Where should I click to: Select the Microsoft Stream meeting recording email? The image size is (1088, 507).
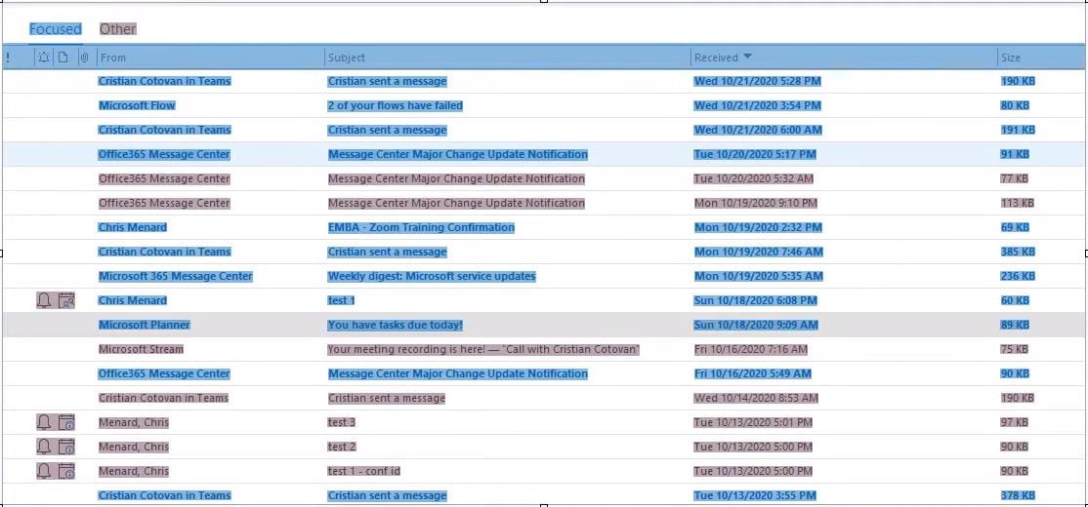point(482,349)
